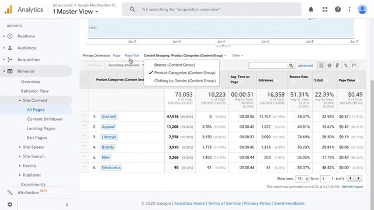Open the three-dot more options menu
Screen dimensions: 374x210
coord(349,9)
